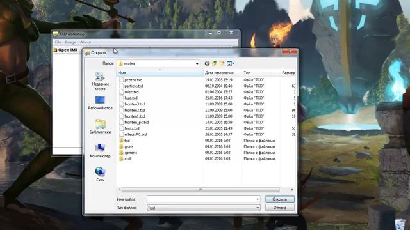
Task: Click the file icon beside hud.txd
Action: click(x=121, y=98)
